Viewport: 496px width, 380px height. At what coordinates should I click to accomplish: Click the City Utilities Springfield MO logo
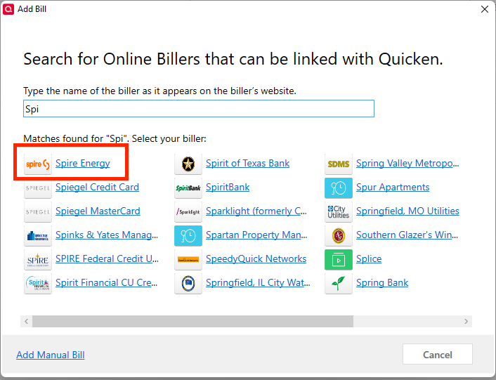click(339, 212)
